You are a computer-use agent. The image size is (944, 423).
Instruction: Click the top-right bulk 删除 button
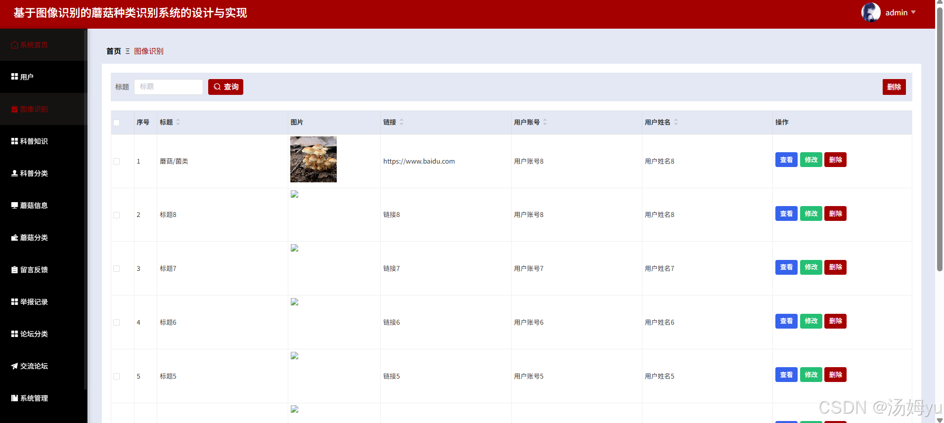(894, 87)
